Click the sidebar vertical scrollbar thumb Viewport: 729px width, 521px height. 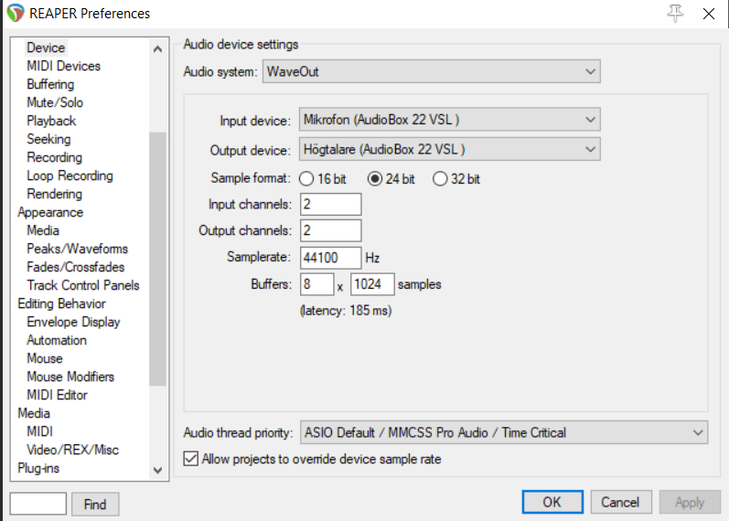pyautogui.click(x=157, y=259)
